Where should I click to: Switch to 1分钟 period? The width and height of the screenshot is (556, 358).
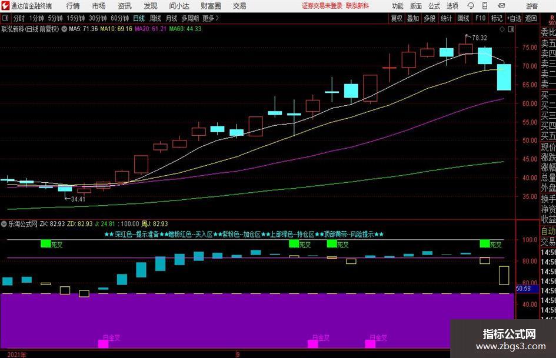click(36, 18)
